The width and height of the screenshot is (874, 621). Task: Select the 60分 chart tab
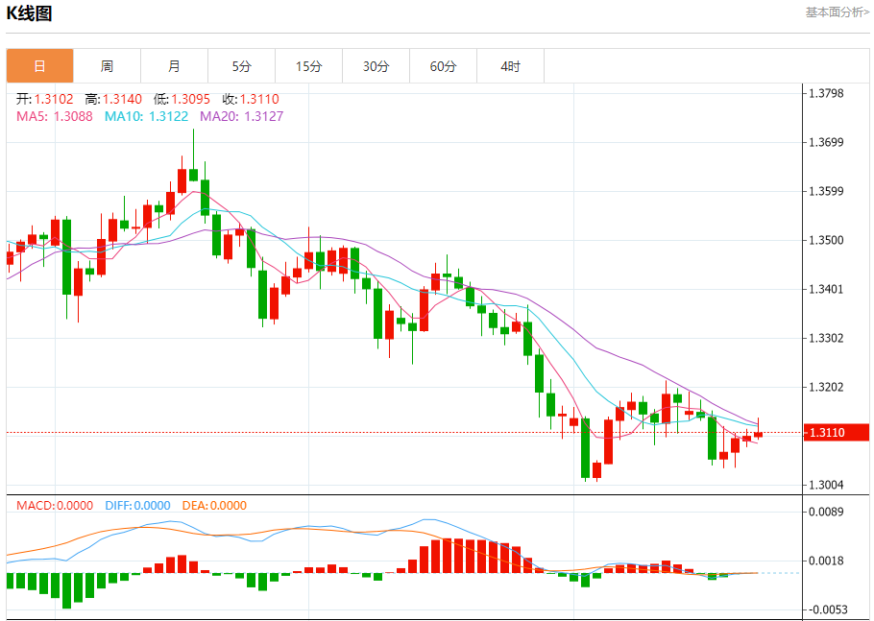coord(443,66)
